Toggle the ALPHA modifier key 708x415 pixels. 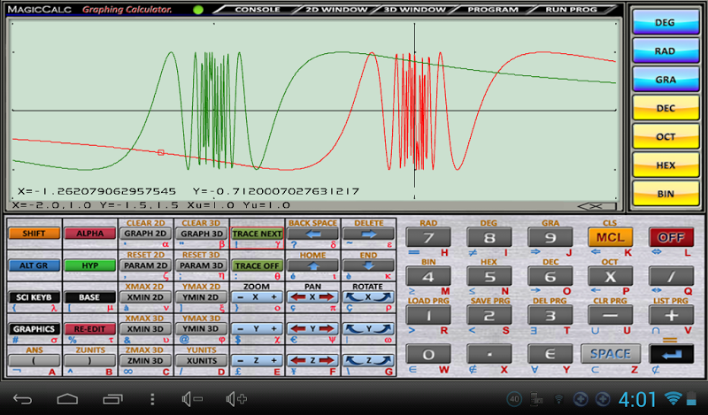coord(90,234)
